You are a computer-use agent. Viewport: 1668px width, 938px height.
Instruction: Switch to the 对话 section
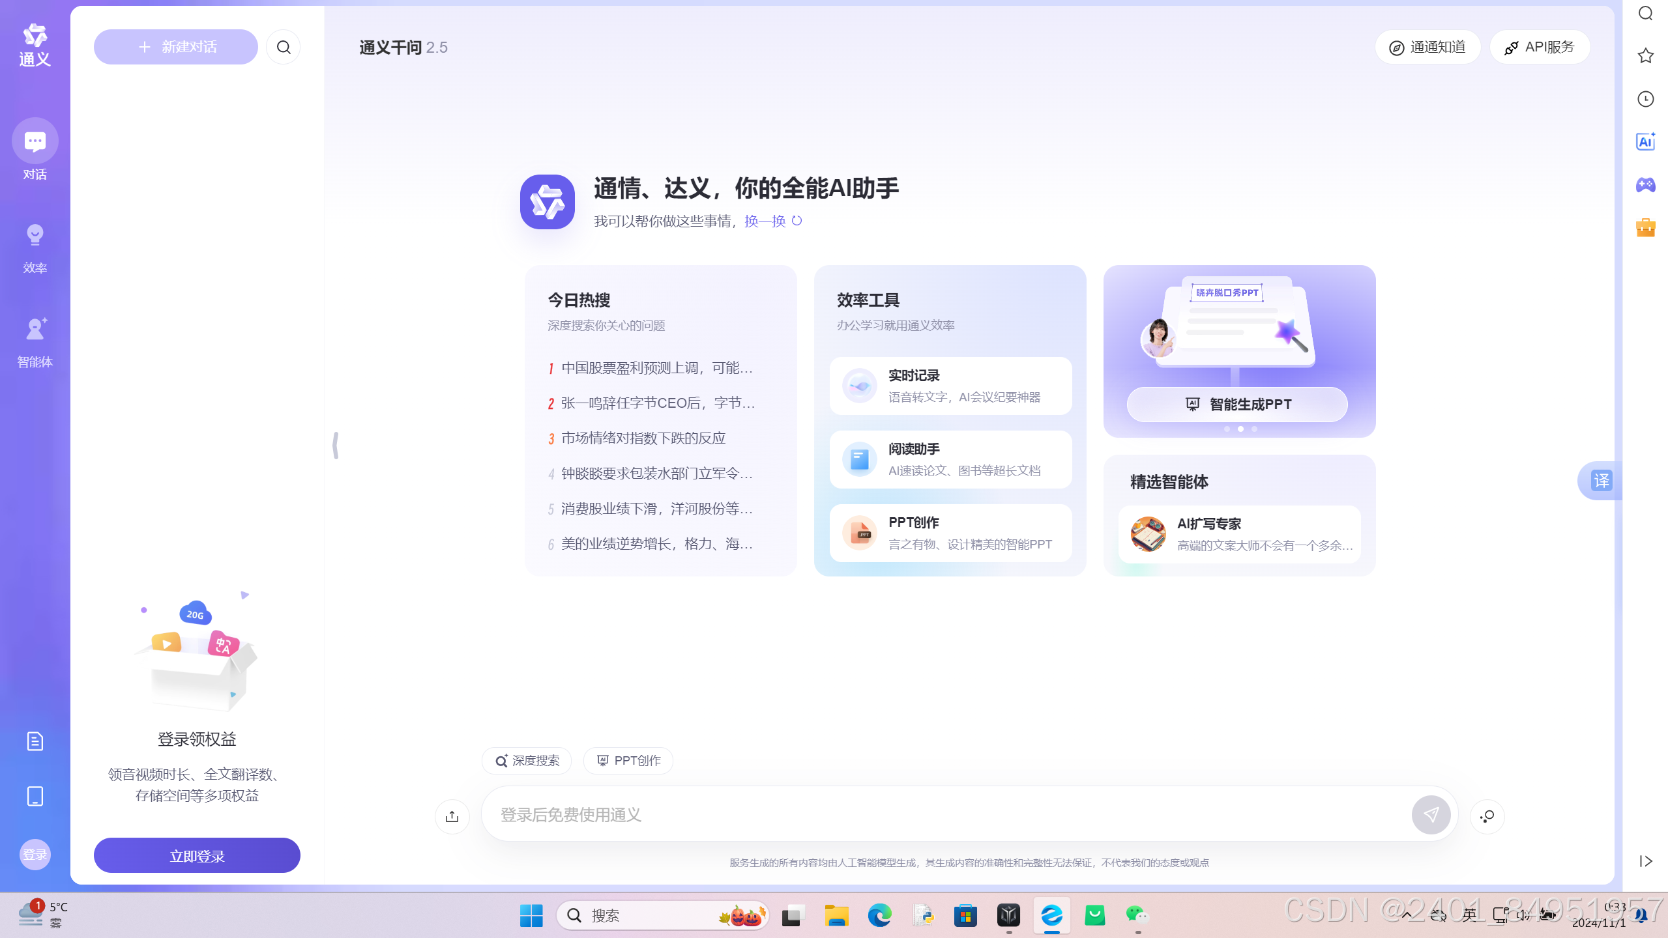[34, 149]
